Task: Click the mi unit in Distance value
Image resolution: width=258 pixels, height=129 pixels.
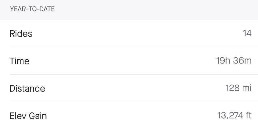Action: (x=247, y=88)
